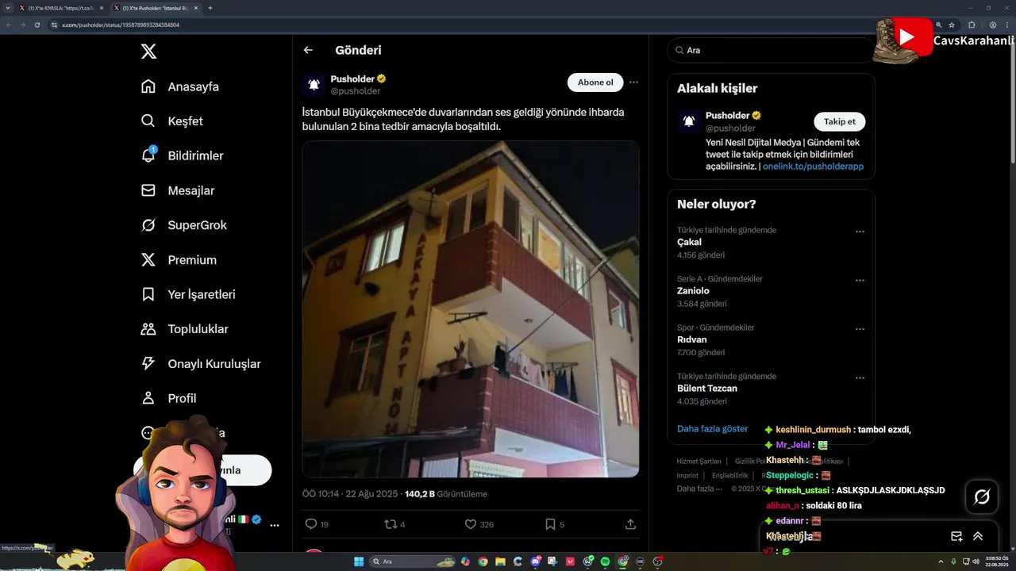Open Keşfet explore page
Image resolution: width=1016 pixels, height=571 pixels.
172,121
